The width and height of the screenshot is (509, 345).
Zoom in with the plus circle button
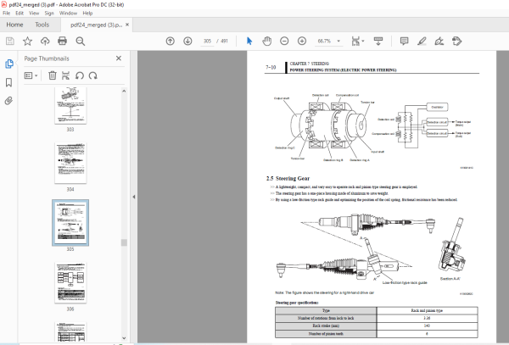(x=302, y=42)
